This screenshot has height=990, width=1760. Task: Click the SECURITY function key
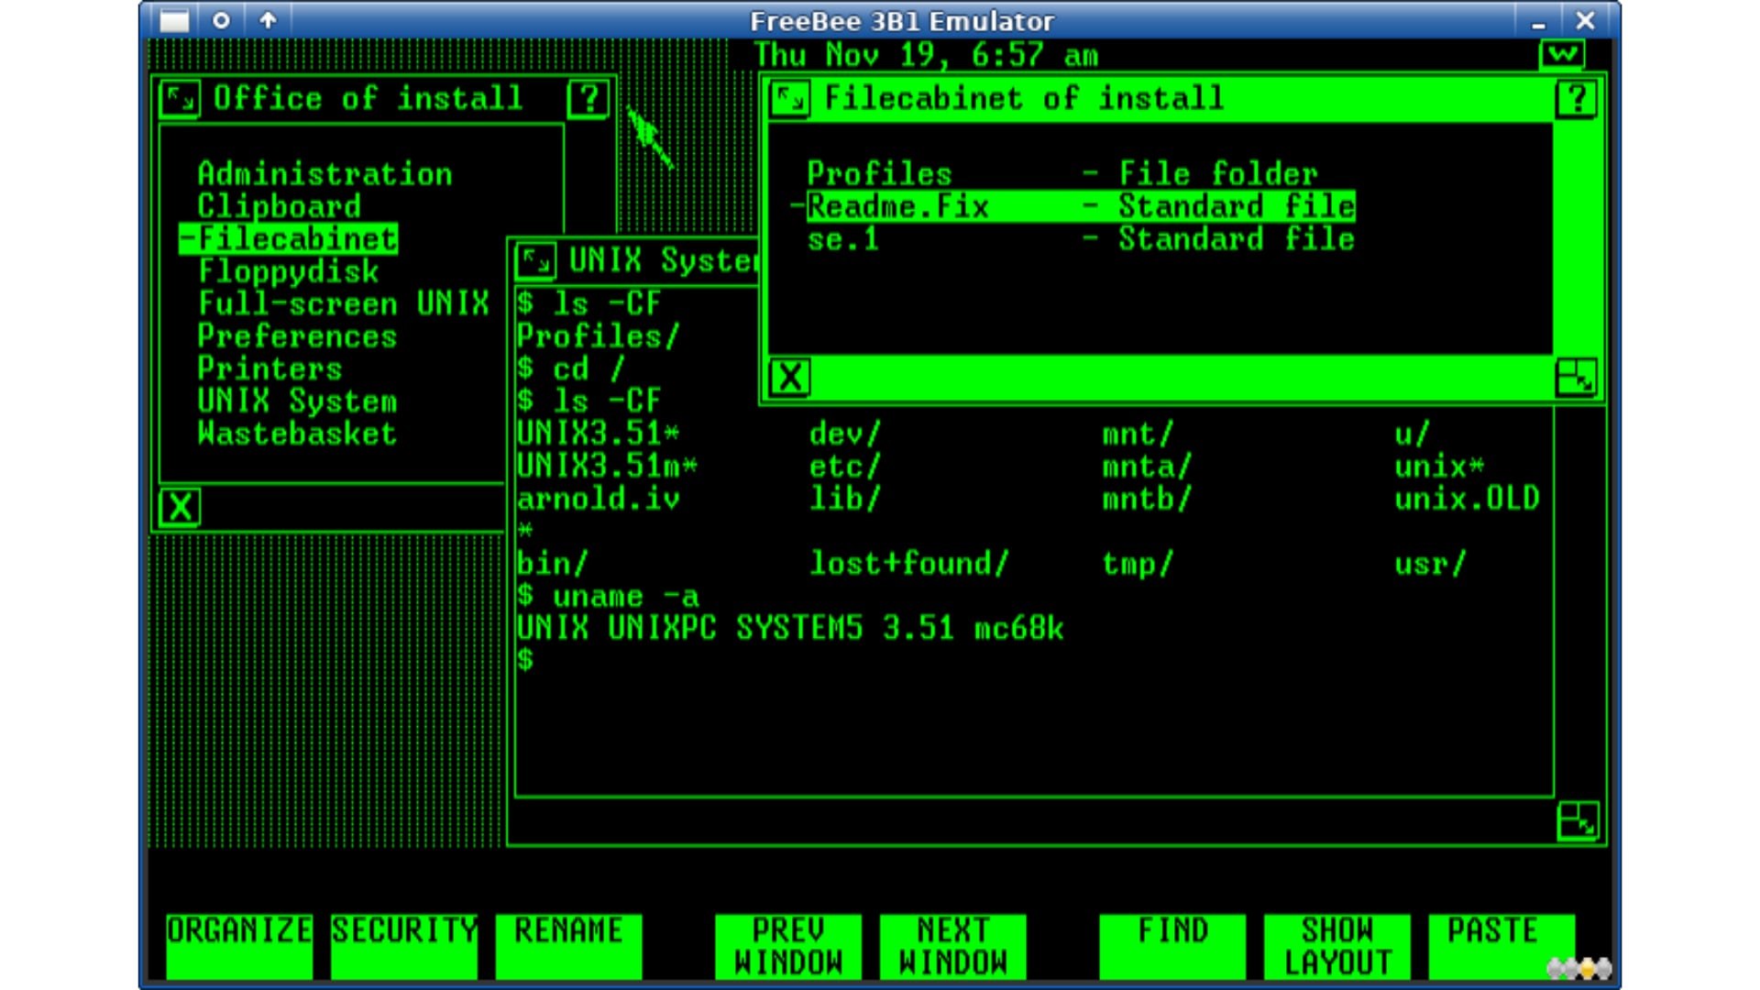pyautogui.click(x=404, y=947)
